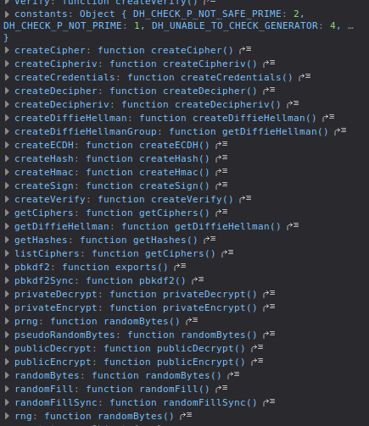Click definition icon next to publicEncrypt()
This screenshot has width=369, height=426.
click(x=257, y=362)
